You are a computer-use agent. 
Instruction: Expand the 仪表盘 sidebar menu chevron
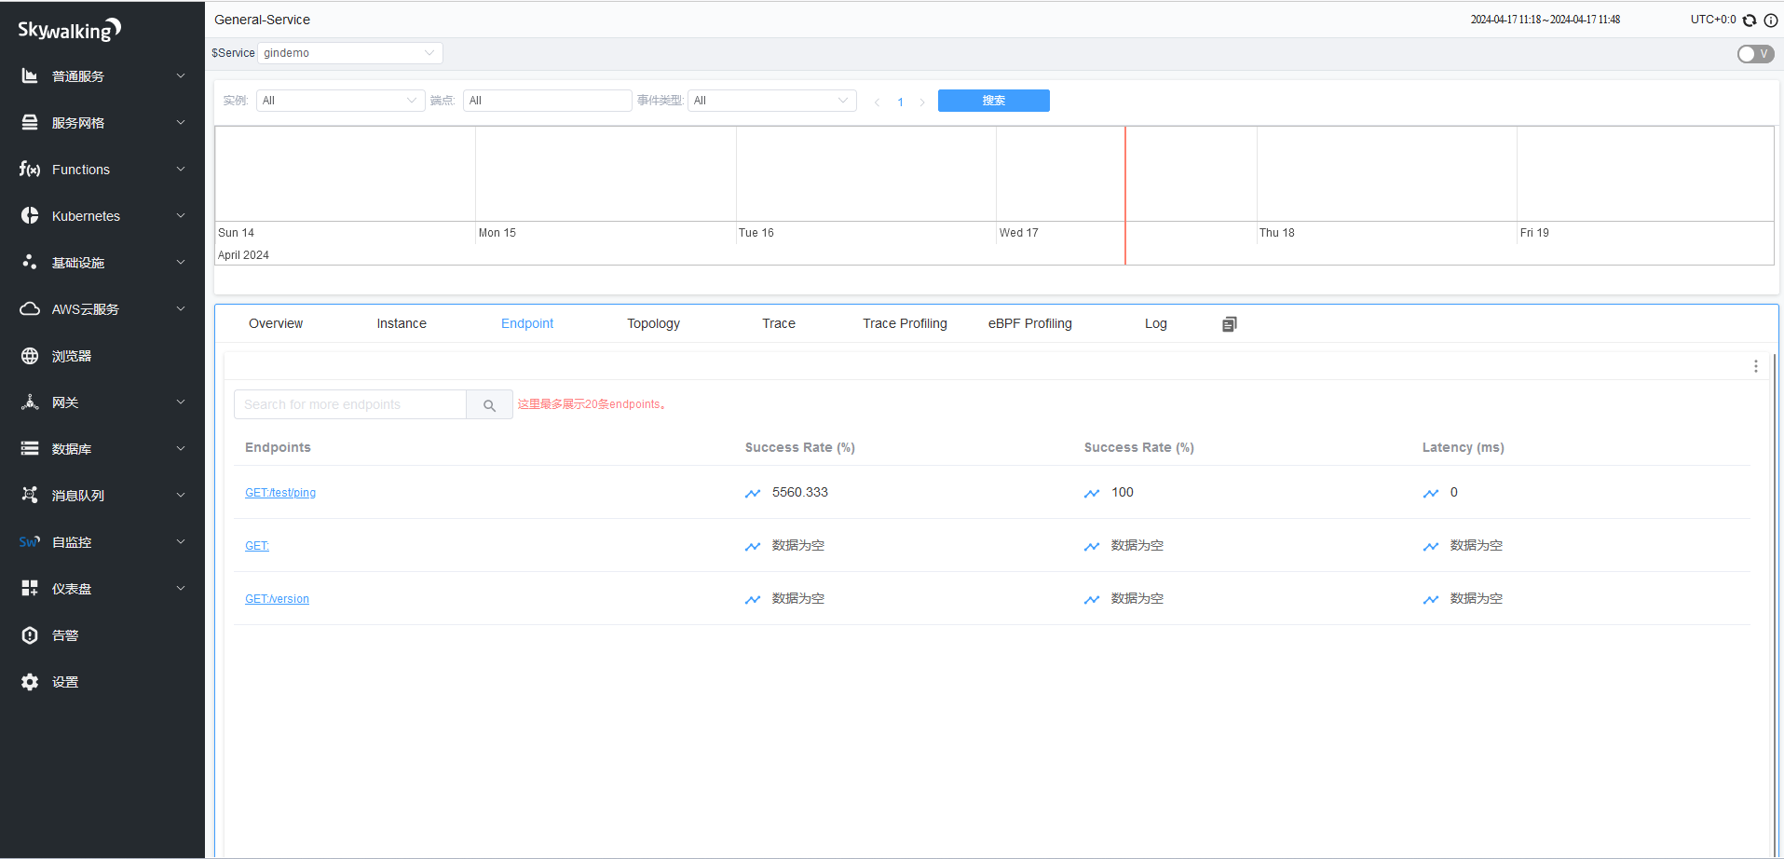tap(181, 588)
